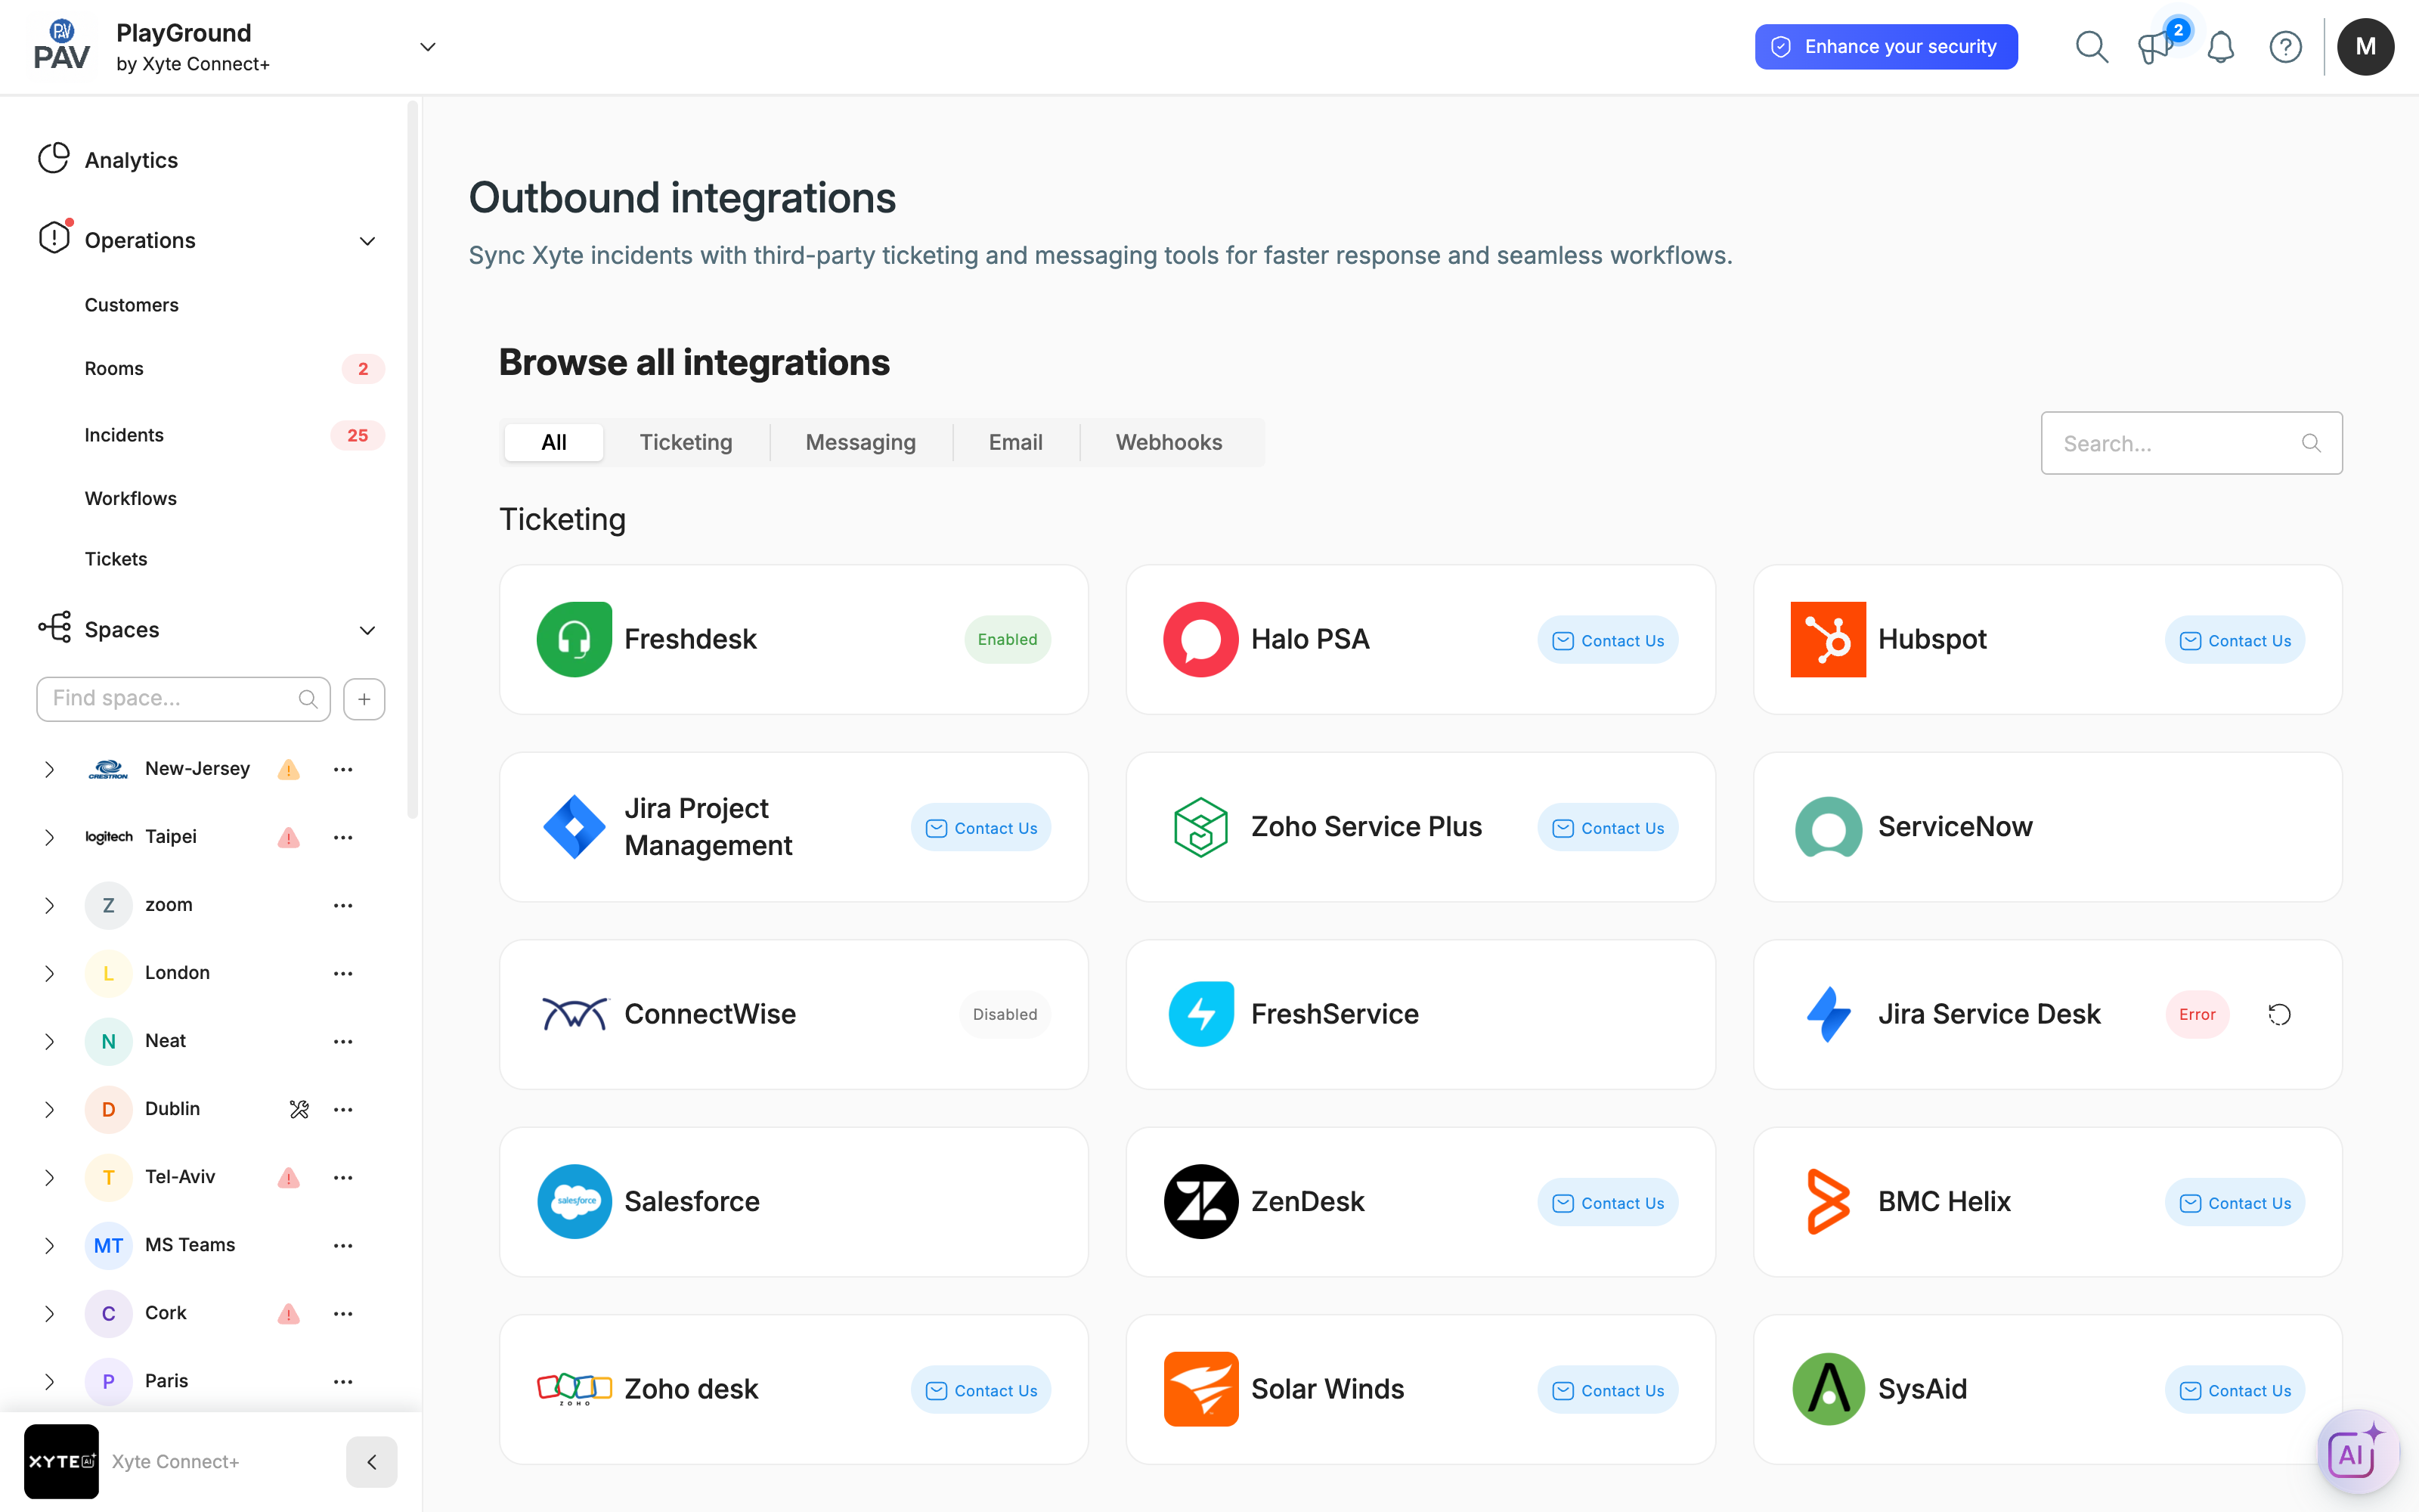Switch to the Messaging tab

click(x=861, y=442)
